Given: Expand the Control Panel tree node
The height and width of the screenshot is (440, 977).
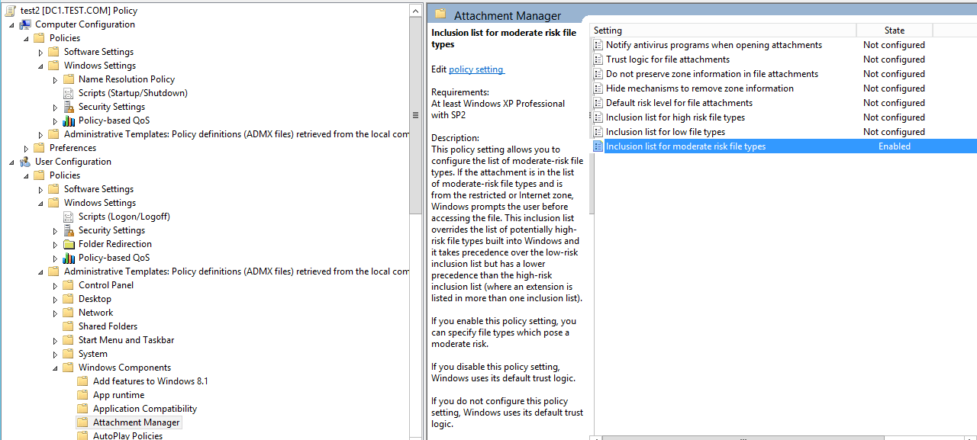Looking at the screenshot, I should [55, 286].
